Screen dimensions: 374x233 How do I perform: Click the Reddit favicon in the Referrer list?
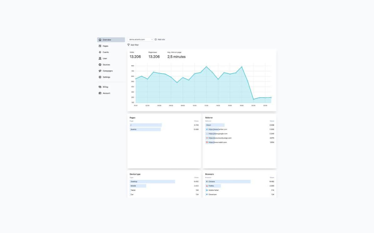click(x=207, y=142)
